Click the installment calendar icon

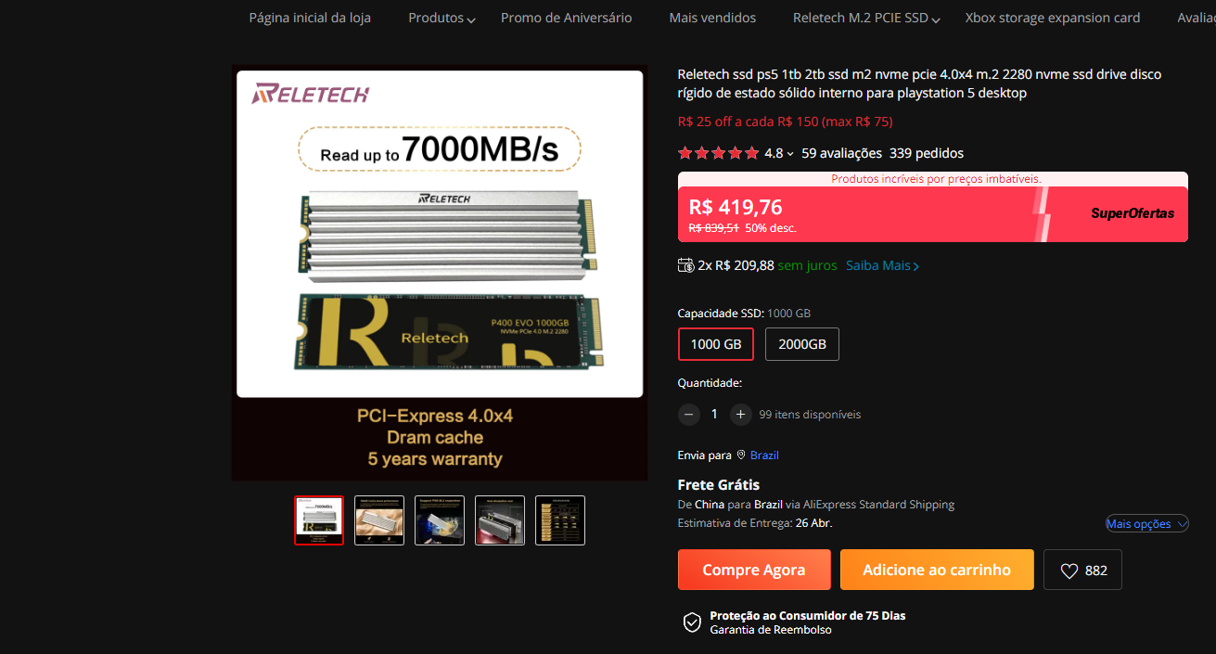tap(686, 265)
